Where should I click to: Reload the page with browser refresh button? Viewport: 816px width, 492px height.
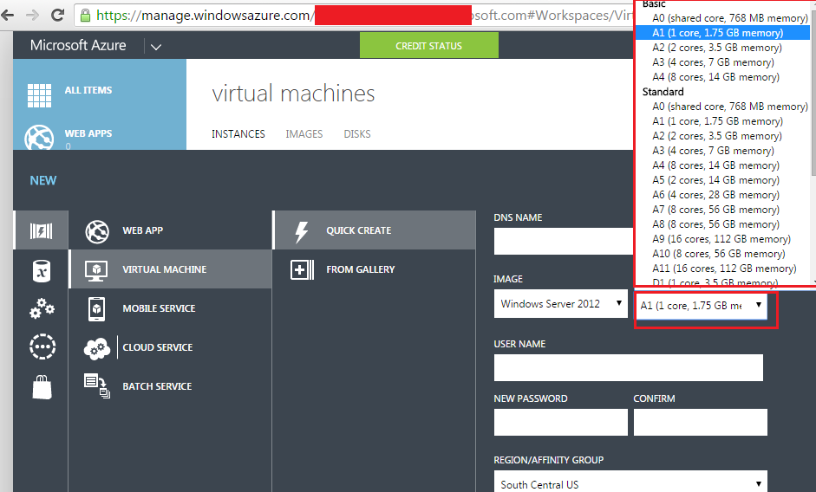click(x=58, y=15)
